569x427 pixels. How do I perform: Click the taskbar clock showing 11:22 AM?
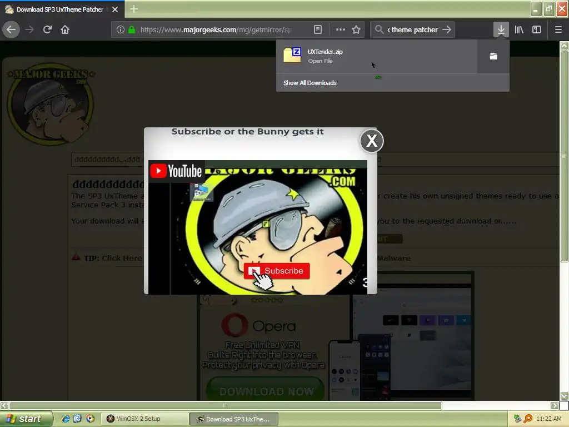[x=548, y=419]
